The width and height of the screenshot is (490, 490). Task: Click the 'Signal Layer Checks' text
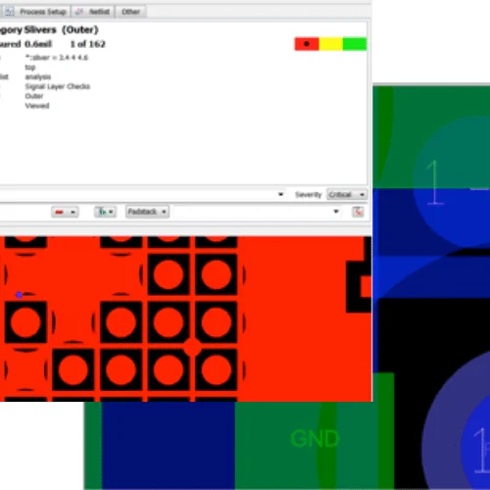tap(58, 86)
